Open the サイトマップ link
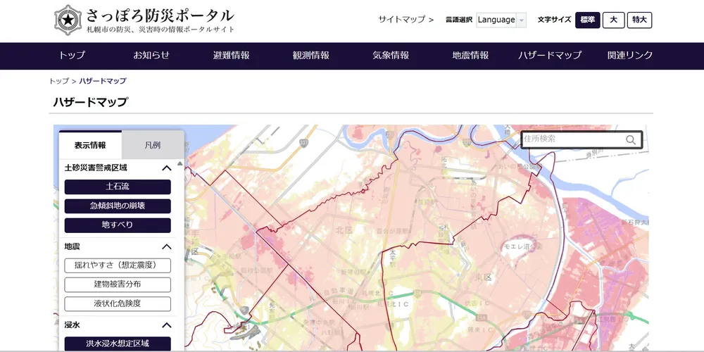The width and height of the screenshot is (704, 352). click(406, 20)
